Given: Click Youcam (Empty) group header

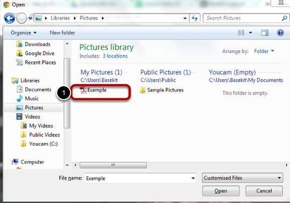Looking at the screenshot, I should pos(233,73).
